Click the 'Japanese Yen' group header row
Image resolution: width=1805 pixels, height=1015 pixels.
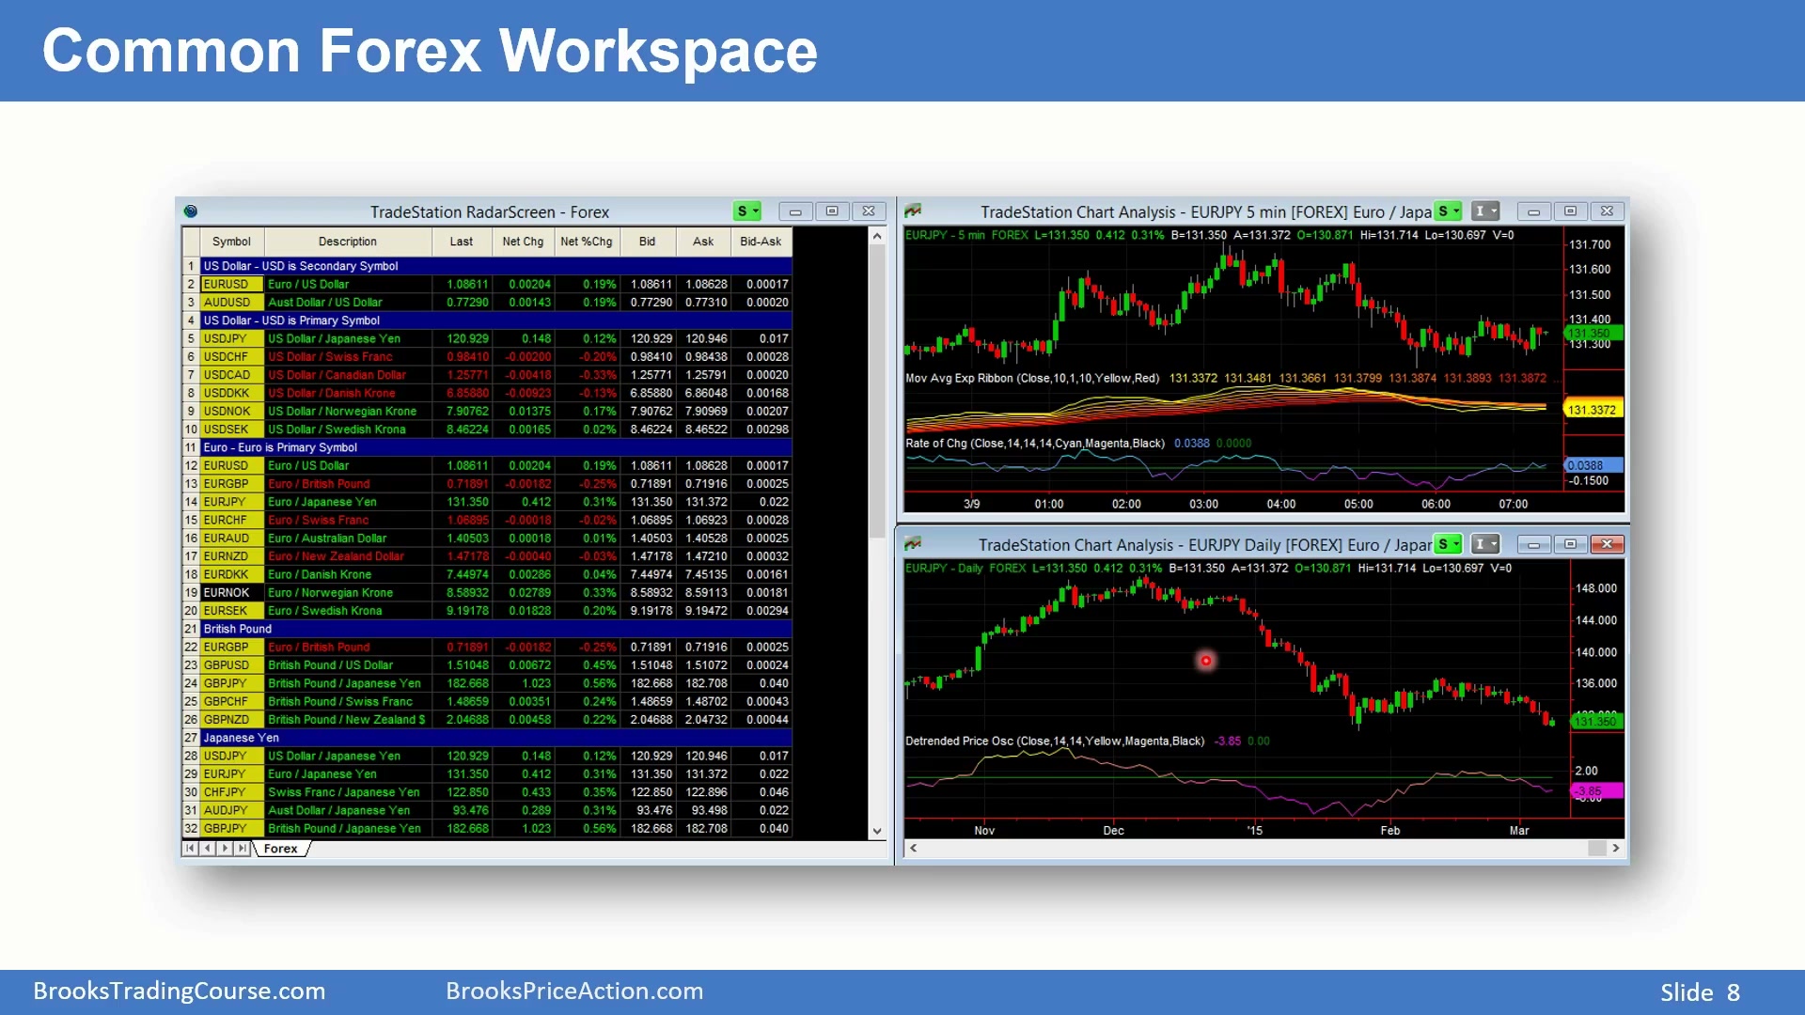496,738
